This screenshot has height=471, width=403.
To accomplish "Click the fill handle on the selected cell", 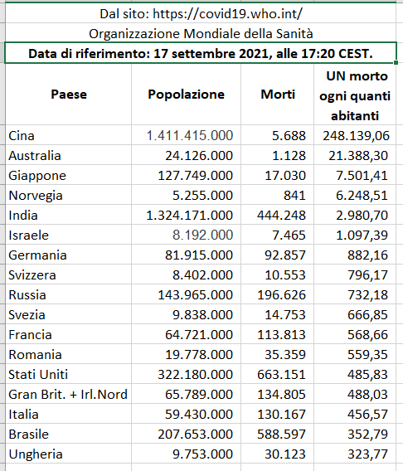I will pos(396,62).
